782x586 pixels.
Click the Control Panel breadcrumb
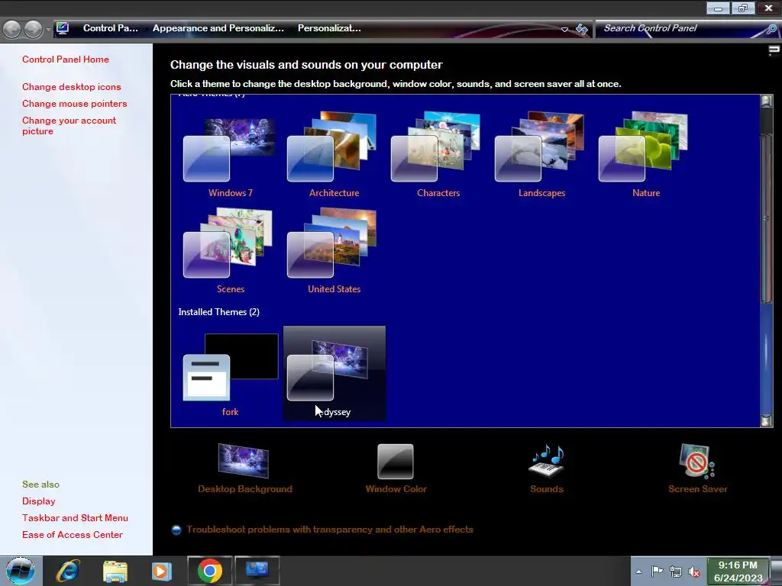coord(110,28)
